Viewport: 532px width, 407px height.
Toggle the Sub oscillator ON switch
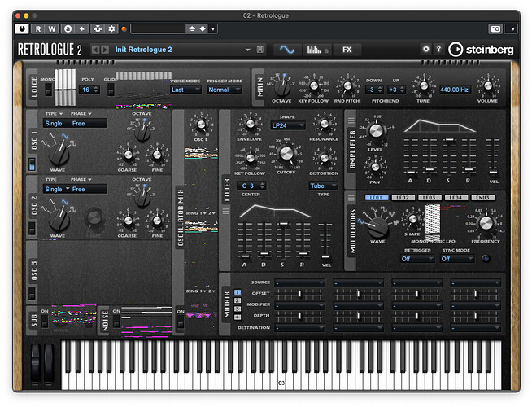point(45,321)
